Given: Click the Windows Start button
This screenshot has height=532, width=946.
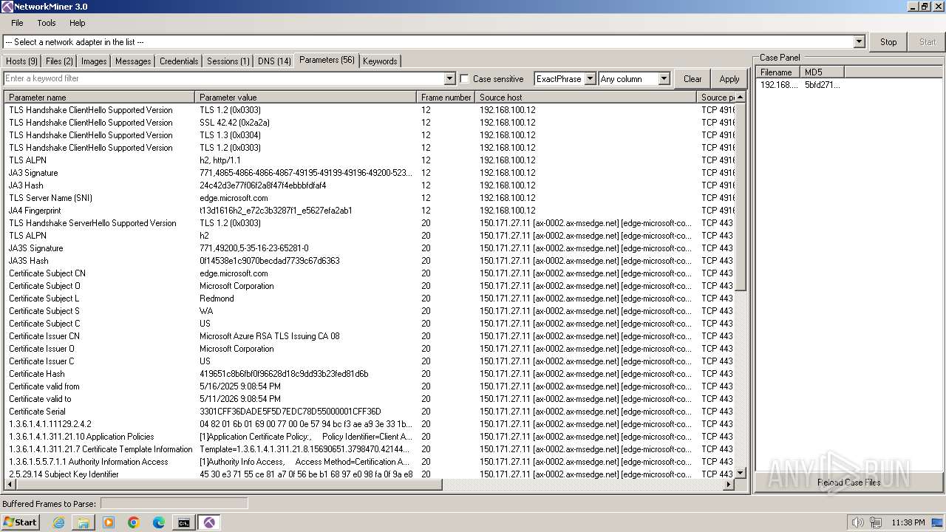Looking at the screenshot, I should (21, 522).
